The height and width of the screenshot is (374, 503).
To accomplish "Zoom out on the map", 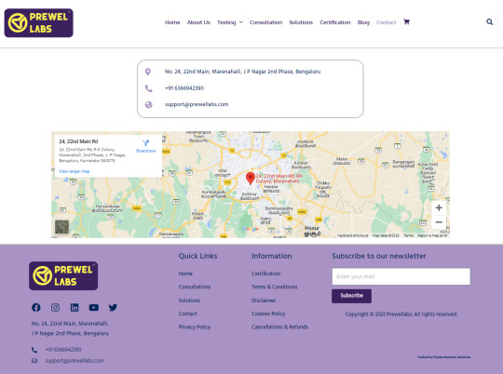I will [x=439, y=222].
